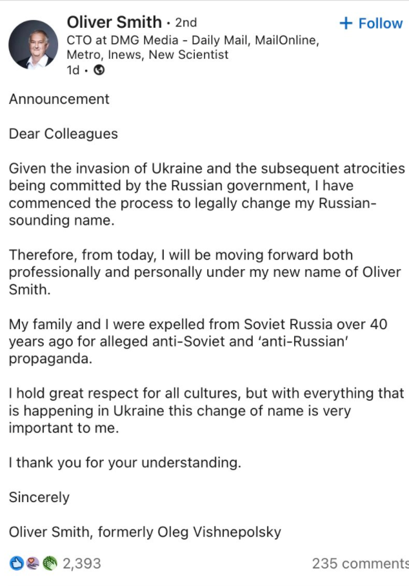Click the Dear Colleagues greeting line
The height and width of the screenshot is (586, 409).
pos(63,134)
